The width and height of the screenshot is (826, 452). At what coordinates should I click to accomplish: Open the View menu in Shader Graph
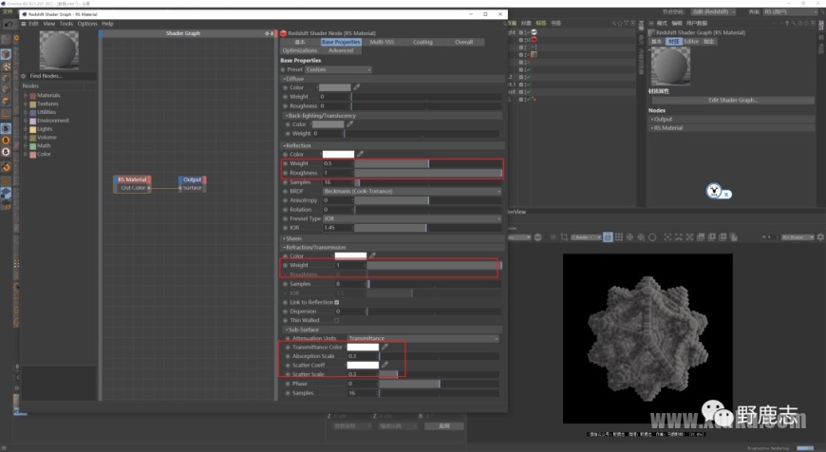(x=49, y=24)
